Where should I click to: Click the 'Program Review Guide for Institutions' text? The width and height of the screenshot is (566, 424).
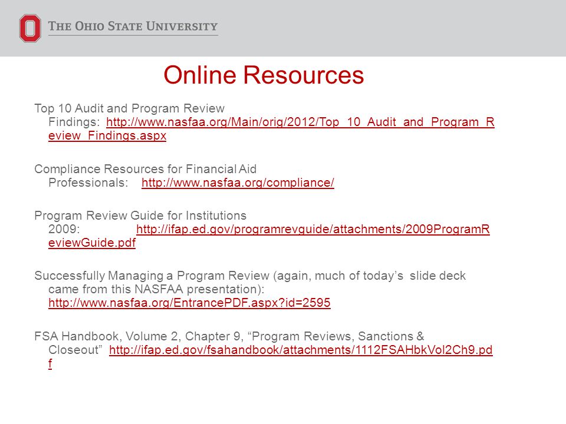(140, 216)
